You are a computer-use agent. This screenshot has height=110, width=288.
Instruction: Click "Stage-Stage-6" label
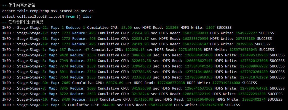tap(31, 77)
